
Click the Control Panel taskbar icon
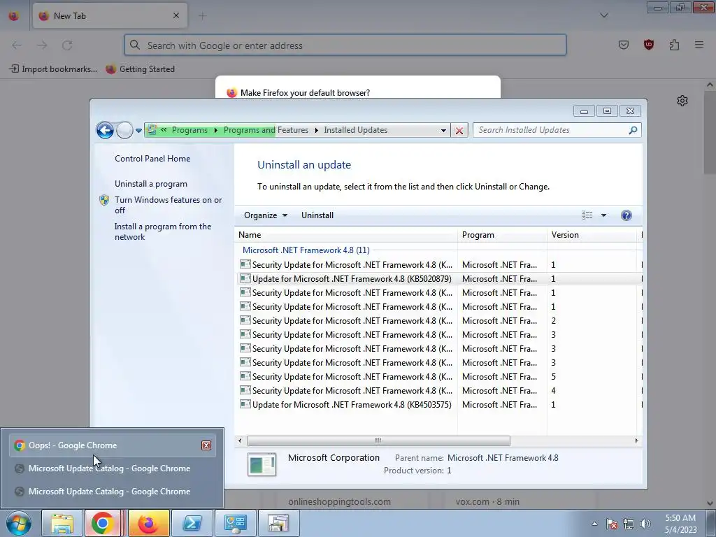pos(235,523)
